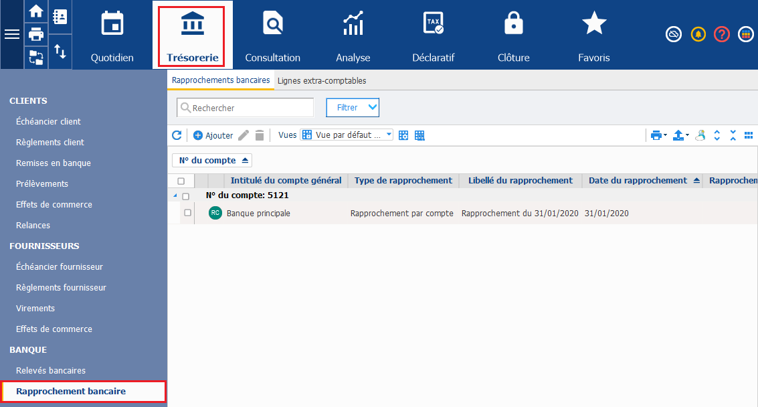This screenshot has width=758, height=407.
Task: Open Virements
Action: (35, 309)
